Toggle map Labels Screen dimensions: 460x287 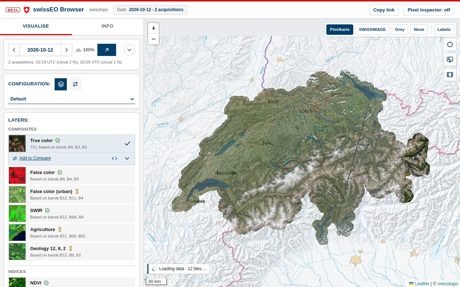(x=444, y=29)
